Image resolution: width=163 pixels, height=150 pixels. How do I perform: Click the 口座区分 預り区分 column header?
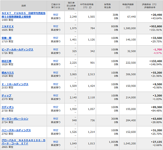point(56,6)
